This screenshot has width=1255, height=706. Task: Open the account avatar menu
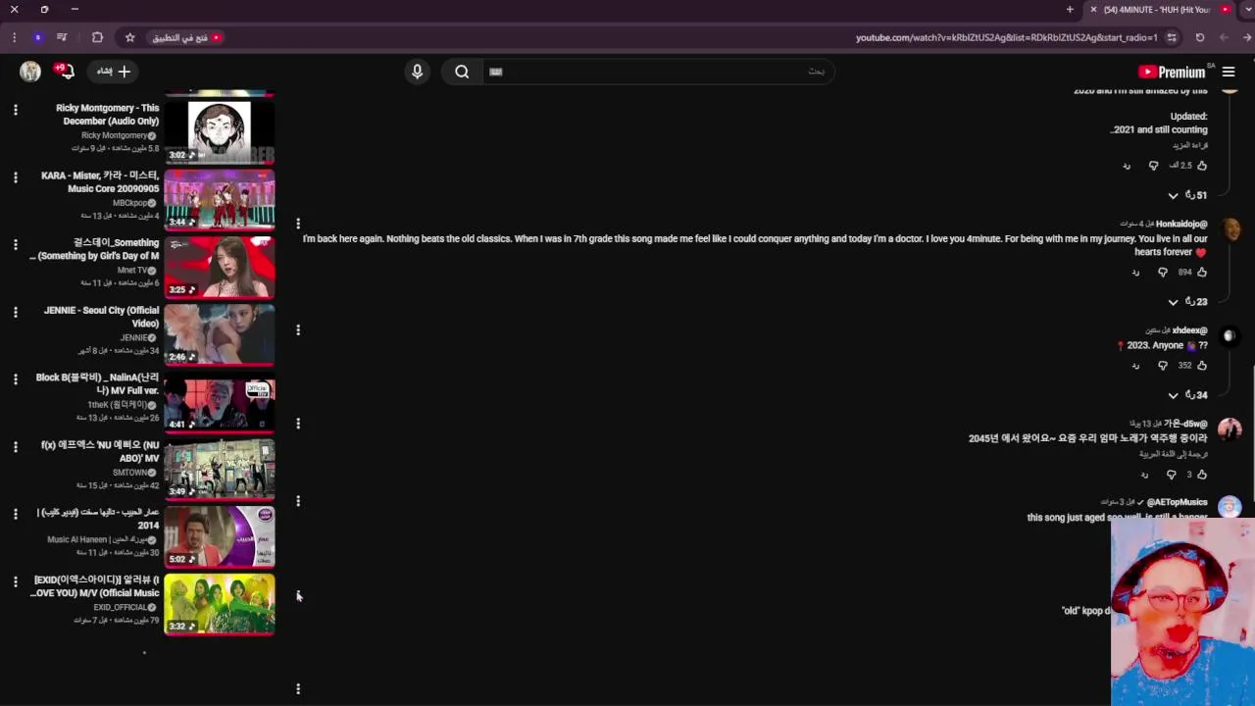[30, 72]
